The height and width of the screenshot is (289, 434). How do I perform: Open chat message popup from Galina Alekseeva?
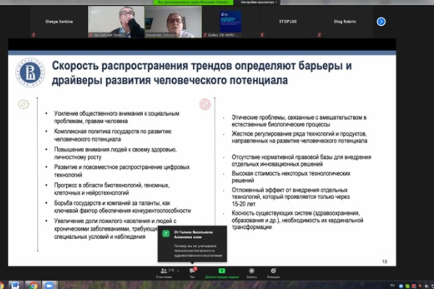192,244
